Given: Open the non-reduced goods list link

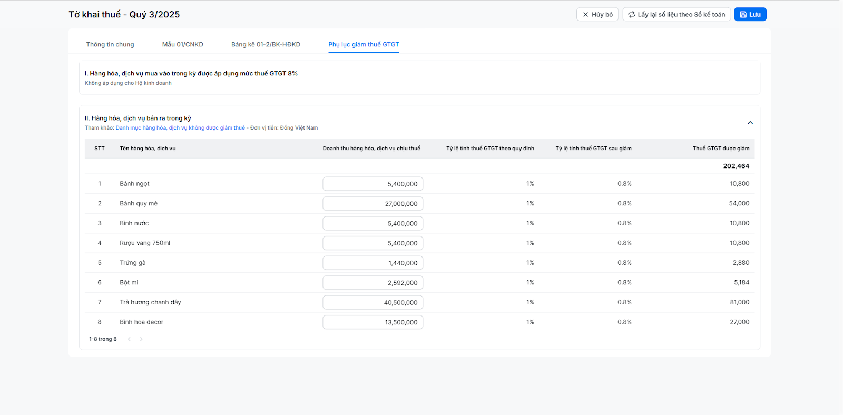Looking at the screenshot, I should click(180, 128).
